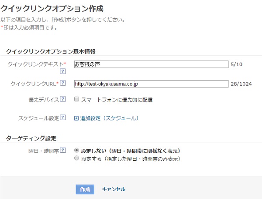The width and height of the screenshot is (262, 199).
Task: Open help icon under クイックリンクテキスト label
Action: (x=62, y=71)
